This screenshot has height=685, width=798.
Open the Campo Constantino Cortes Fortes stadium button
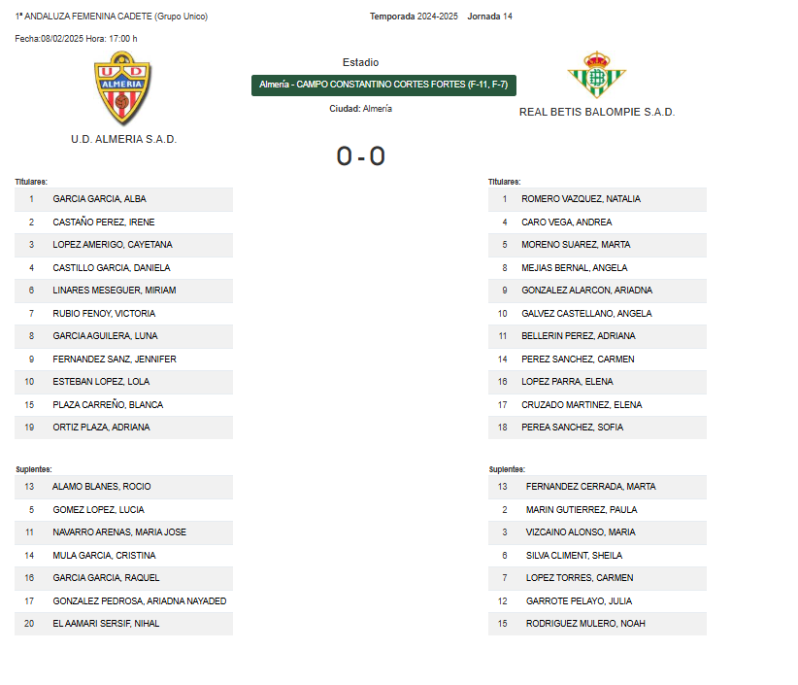tap(383, 86)
